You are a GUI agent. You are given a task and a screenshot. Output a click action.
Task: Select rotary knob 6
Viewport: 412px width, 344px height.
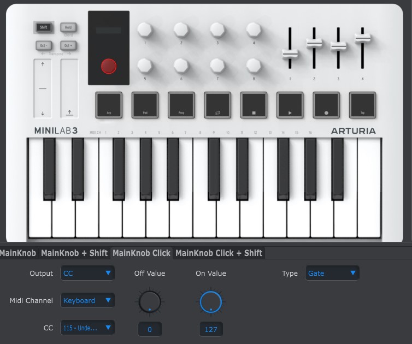click(181, 66)
